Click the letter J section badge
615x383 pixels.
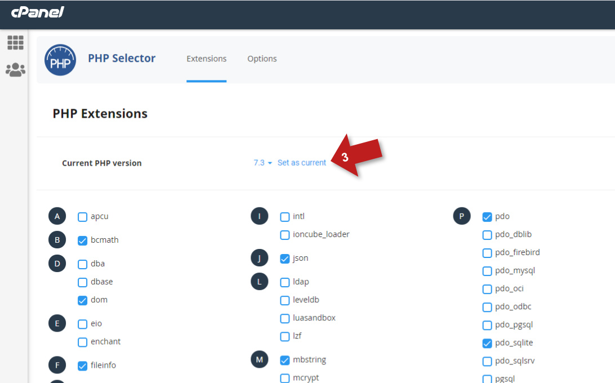260,258
